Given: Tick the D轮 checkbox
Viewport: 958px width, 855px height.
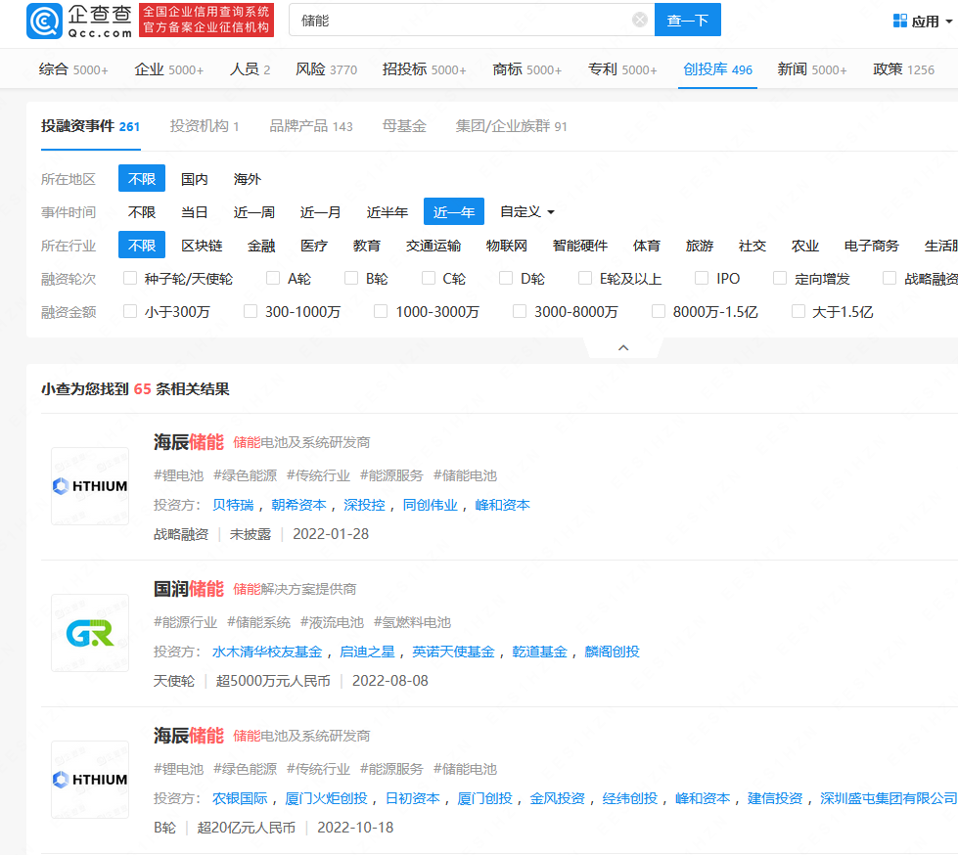Looking at the screenshot, I should [506, 279].
